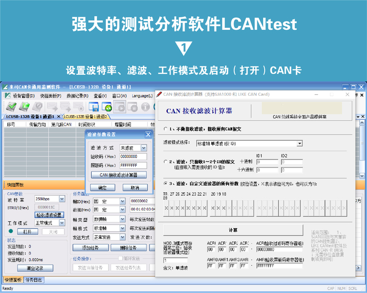Click the window play toolbar icon

pos(120,107)
